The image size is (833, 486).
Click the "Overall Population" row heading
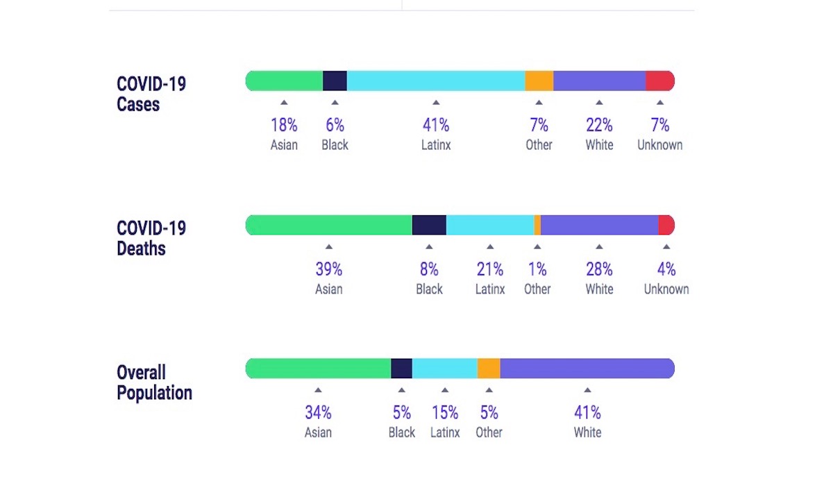click(x=154, y=383)
